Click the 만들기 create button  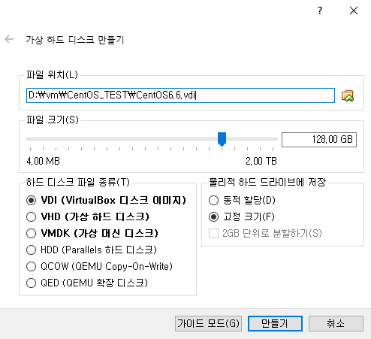coord(275,323)
